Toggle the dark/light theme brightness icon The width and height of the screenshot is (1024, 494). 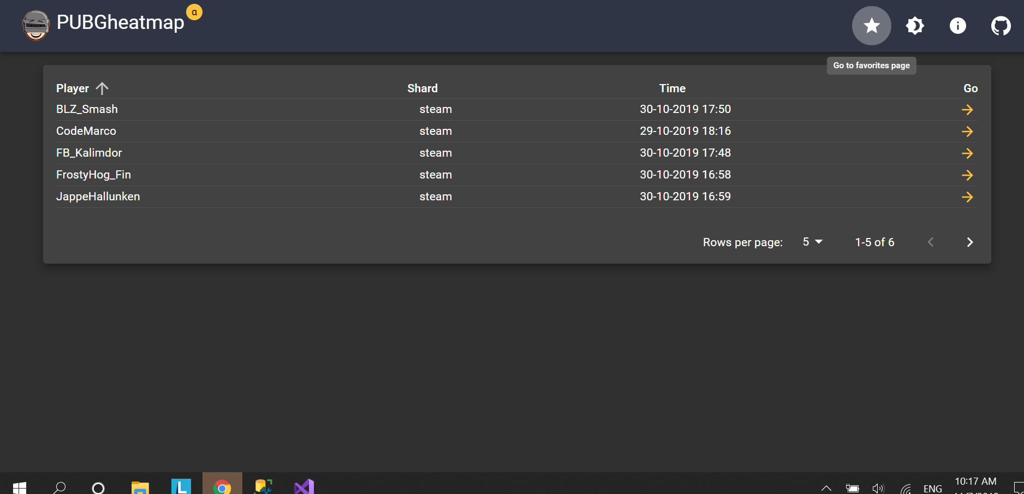[915, 26]
